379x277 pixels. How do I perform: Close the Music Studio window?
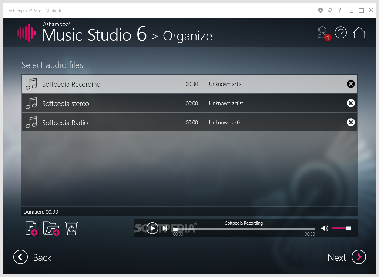coord(371,10)
